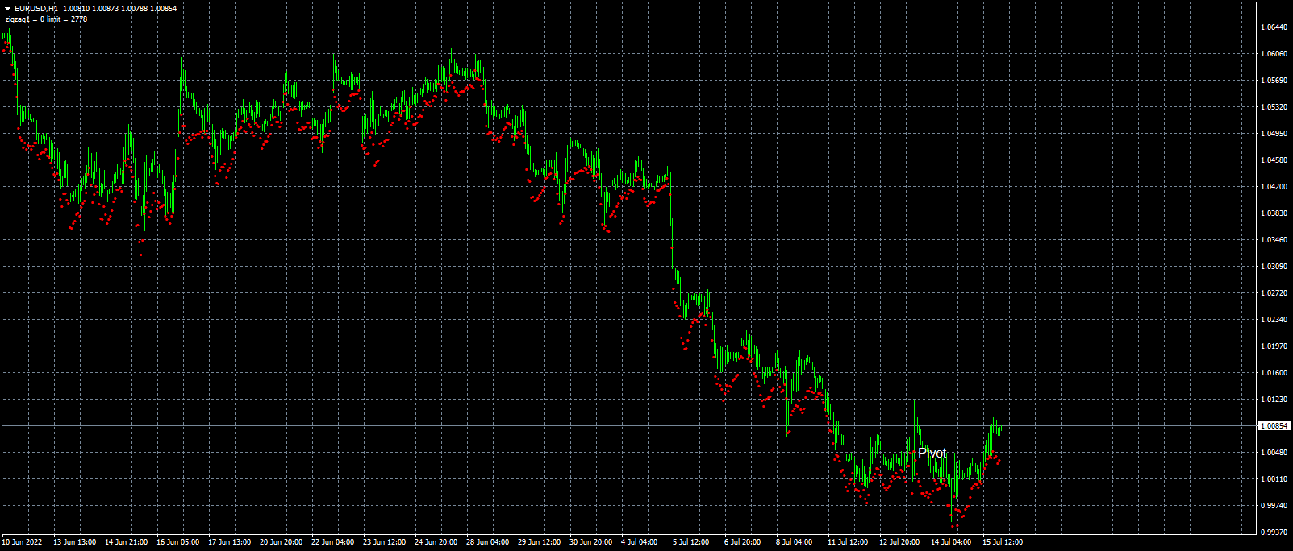Click the 8 Jul 04:00 time label
This screenshot has width=1293, height=551.
(795, 541)
